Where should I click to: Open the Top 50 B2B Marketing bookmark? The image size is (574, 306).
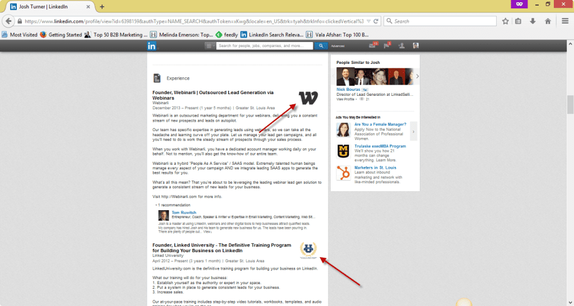(x=116, y=35)
